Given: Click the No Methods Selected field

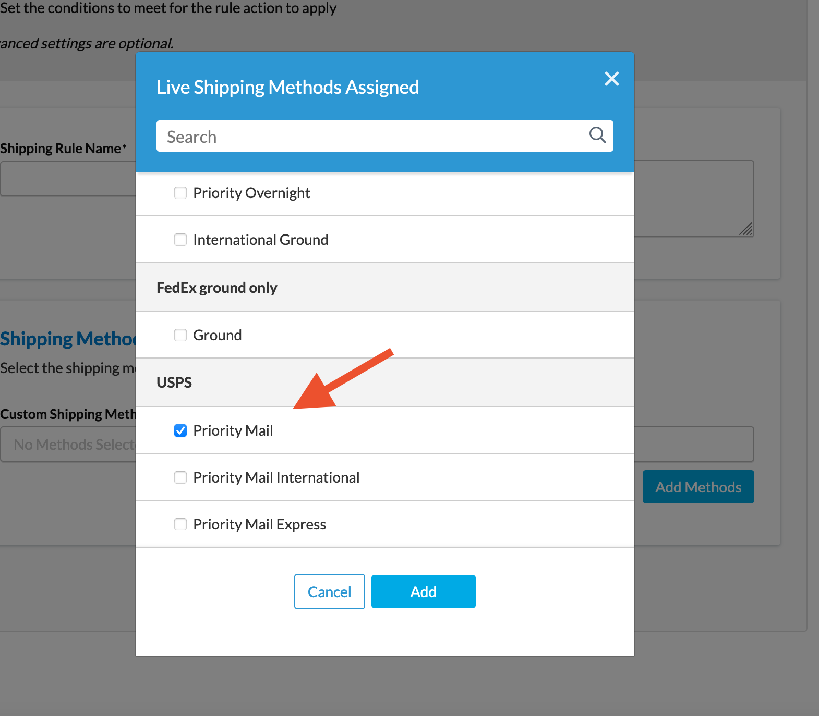Looking at the screenshot, I should pyautogui.click(x=68, y=444).
